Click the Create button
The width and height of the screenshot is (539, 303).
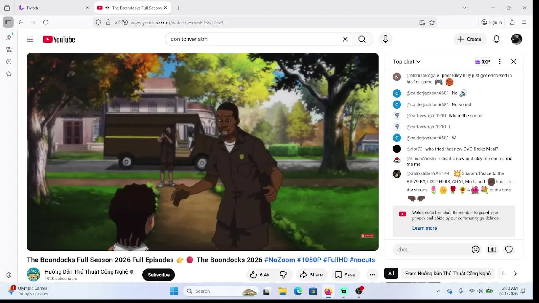pos(470,39)
